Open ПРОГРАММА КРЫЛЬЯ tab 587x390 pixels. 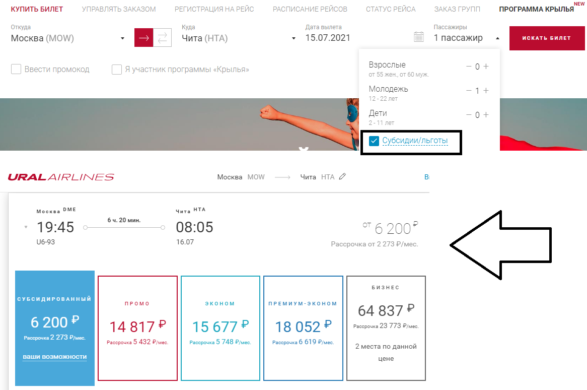(x=537, y=9)
